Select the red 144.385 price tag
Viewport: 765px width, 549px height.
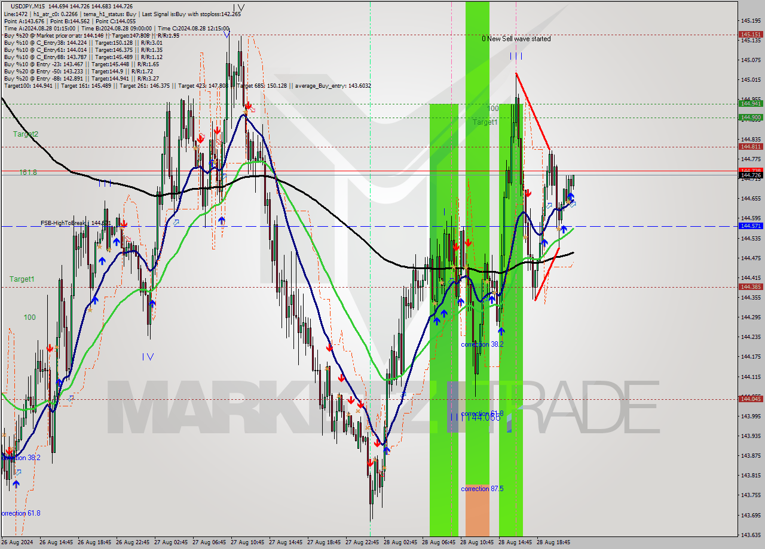pyautogui.click(x=751, y=286)
